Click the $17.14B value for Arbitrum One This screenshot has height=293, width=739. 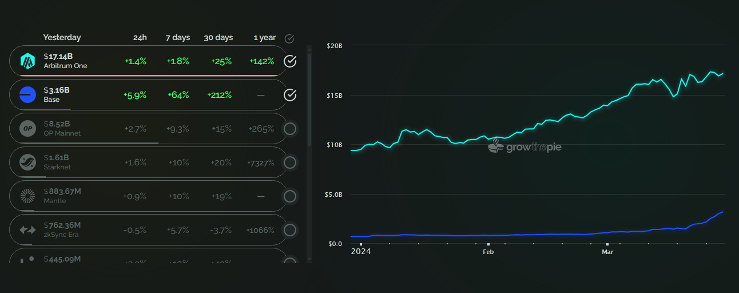[58, 57]
